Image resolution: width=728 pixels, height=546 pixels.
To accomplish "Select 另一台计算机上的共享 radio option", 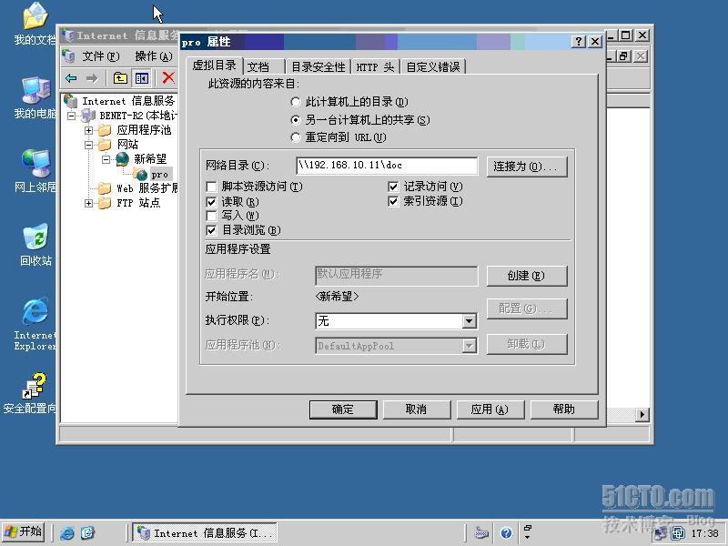I will point(295,120).
